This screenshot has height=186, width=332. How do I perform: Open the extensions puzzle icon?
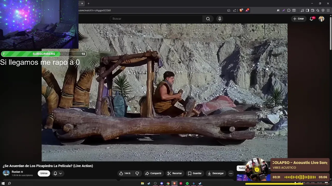tap(289, 10)
